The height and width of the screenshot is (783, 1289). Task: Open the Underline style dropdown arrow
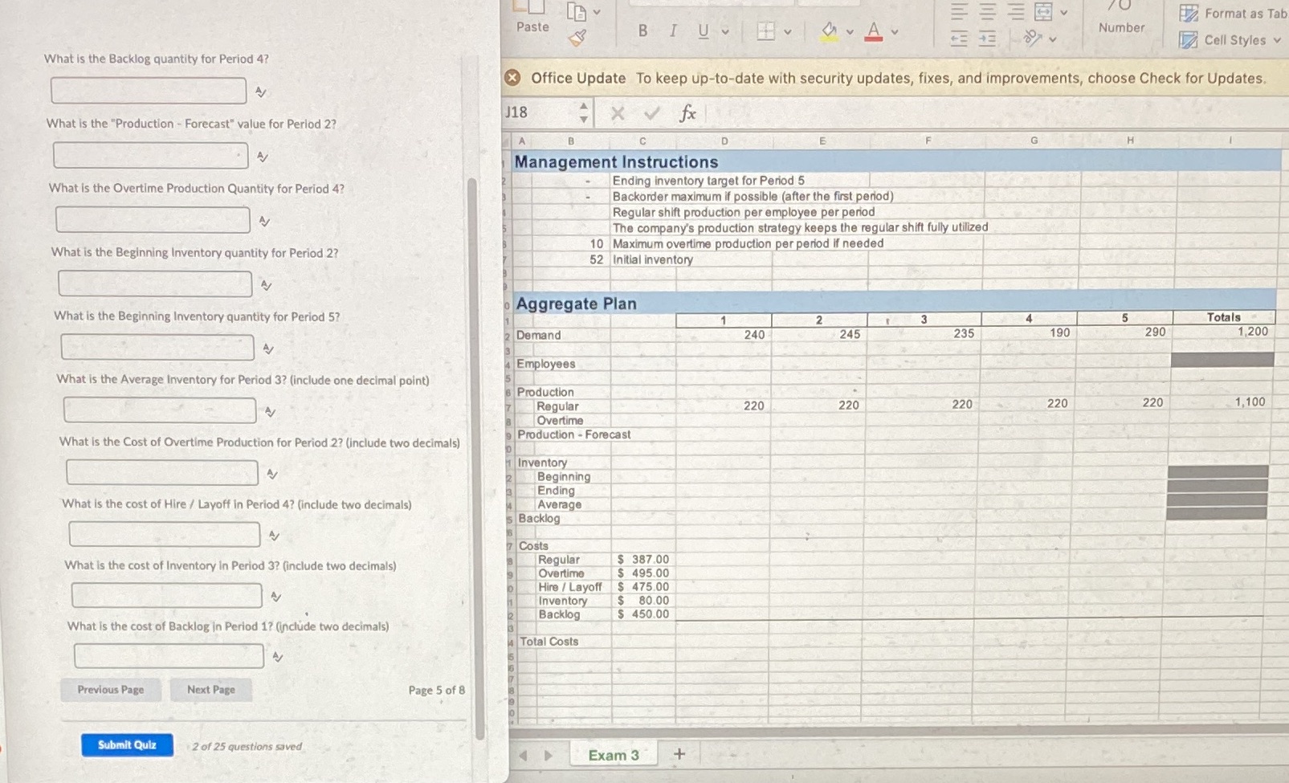coord(725,32)
